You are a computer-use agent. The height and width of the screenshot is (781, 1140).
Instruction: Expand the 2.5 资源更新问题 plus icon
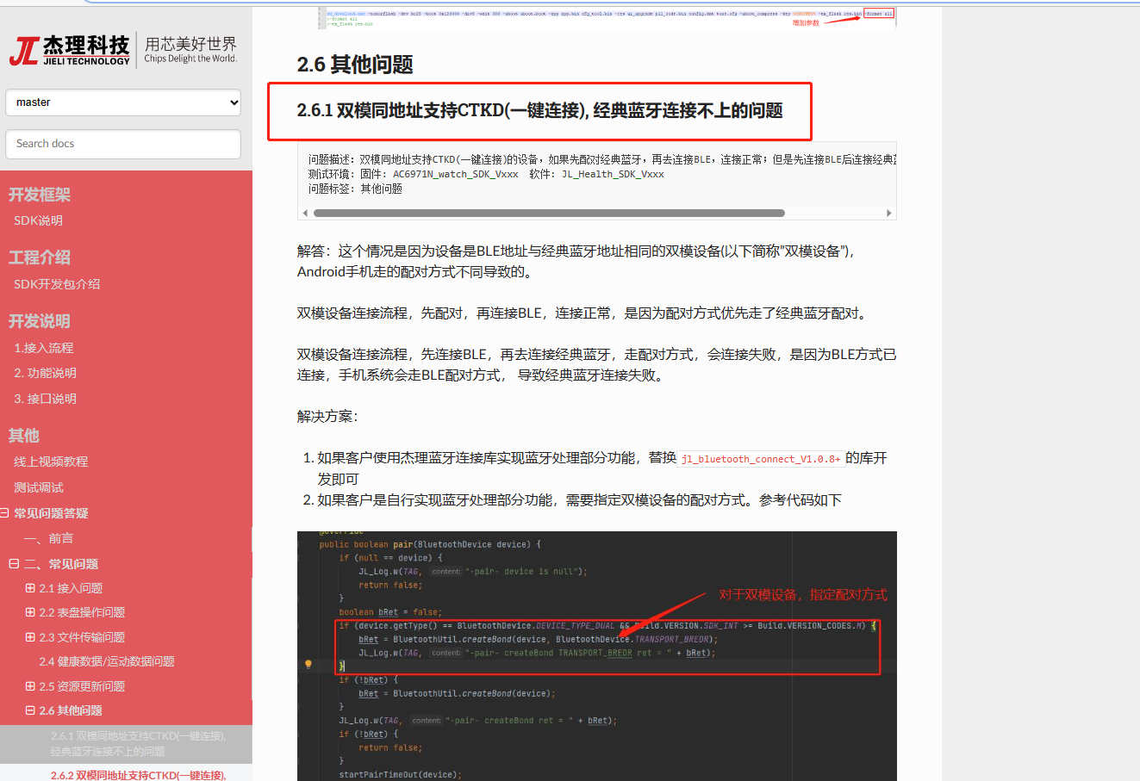pos(30,686)
